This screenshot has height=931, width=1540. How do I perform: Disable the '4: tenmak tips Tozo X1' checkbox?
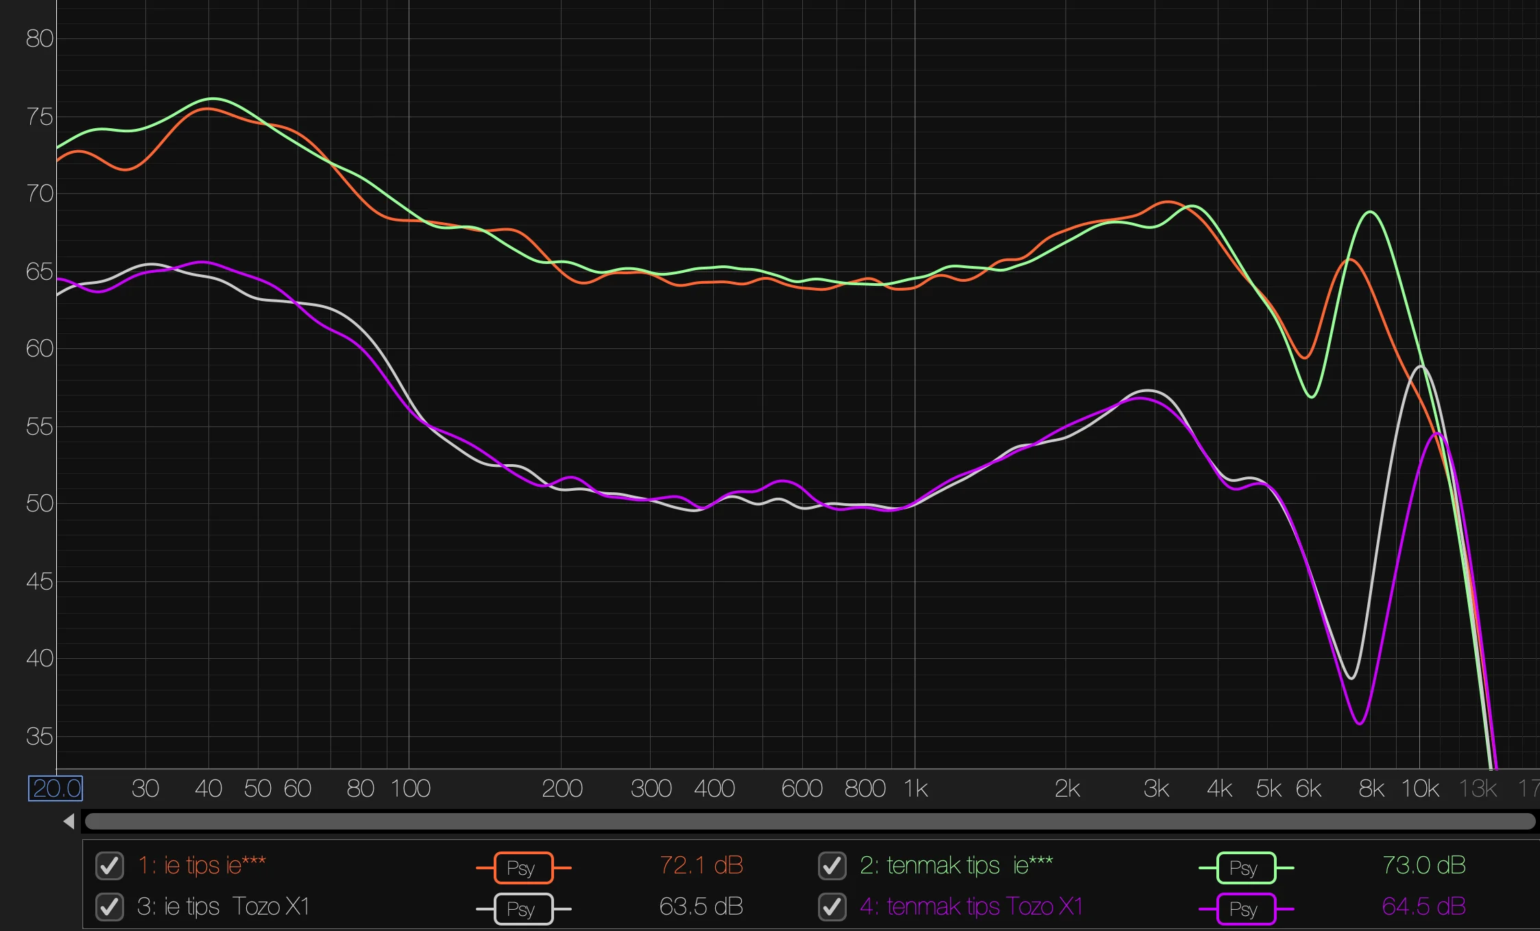pyautogui.click(x=832, y=907)
